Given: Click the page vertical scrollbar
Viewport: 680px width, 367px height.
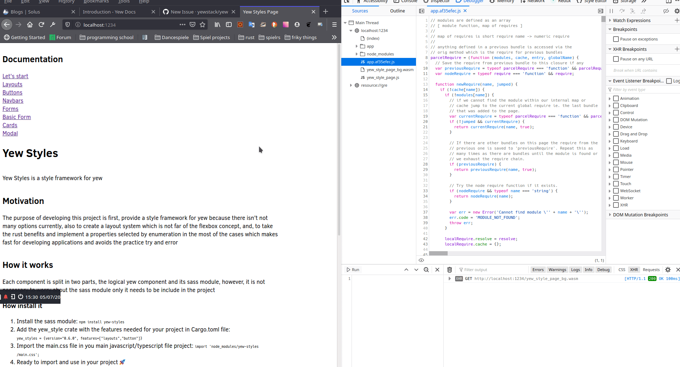Looking at the screenshot, I should coord(339,140).
